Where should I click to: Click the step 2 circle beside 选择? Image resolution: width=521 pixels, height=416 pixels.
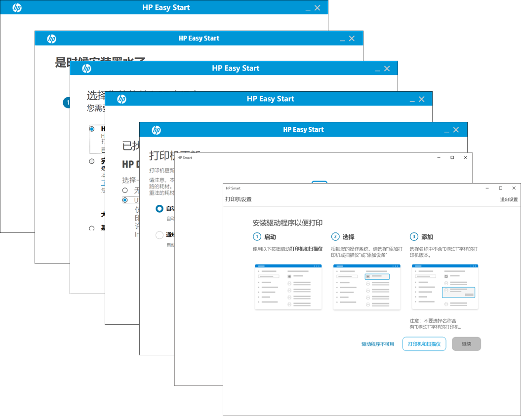coord(335,237)
